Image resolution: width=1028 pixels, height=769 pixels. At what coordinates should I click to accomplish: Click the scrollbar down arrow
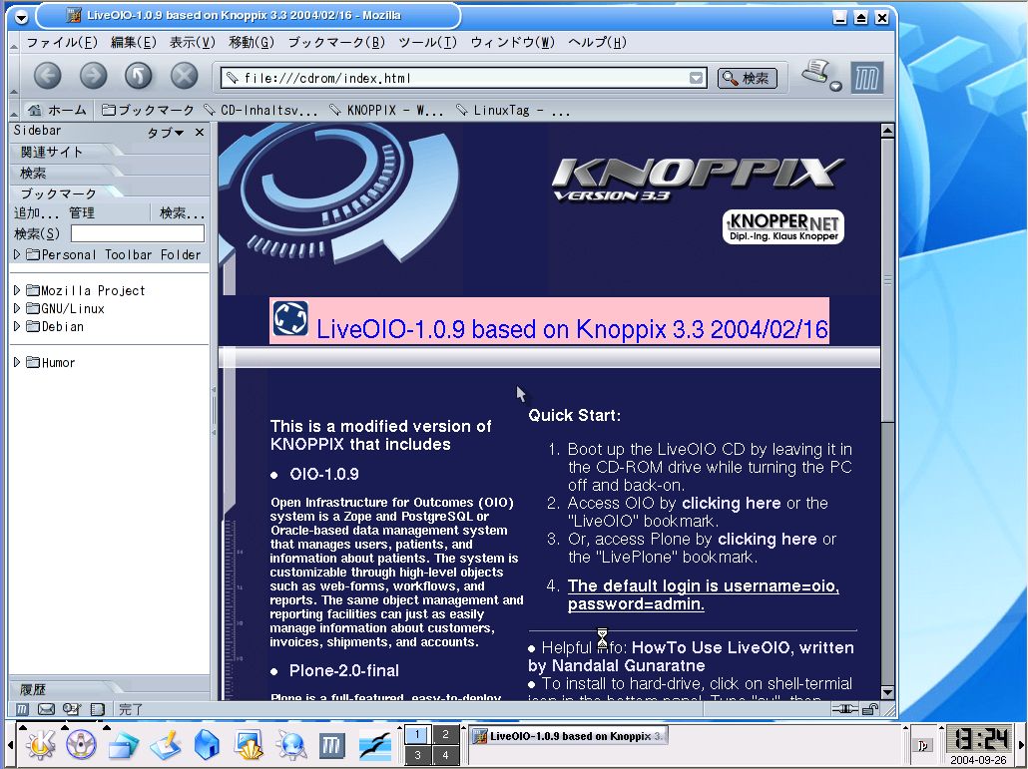[x=887, y=692]
